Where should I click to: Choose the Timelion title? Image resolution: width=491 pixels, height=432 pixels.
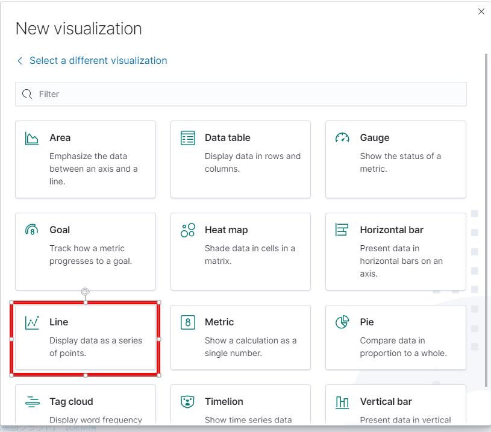224,401
